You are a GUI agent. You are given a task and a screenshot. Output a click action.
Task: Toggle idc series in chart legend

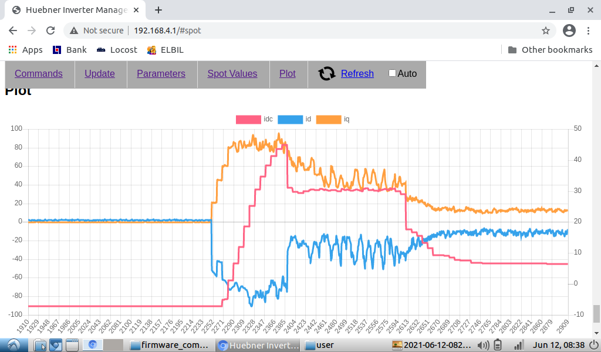(x=248, y=119)
